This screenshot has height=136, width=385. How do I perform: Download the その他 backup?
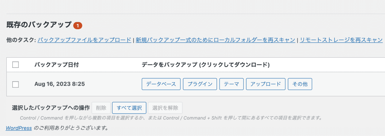300,84
